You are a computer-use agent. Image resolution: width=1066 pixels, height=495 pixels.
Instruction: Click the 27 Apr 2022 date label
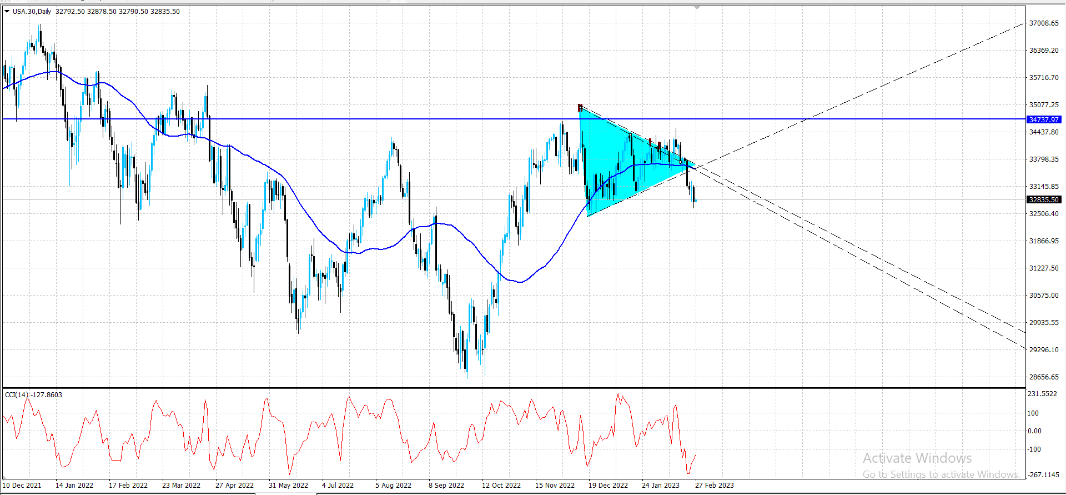(x=234, y=486)
